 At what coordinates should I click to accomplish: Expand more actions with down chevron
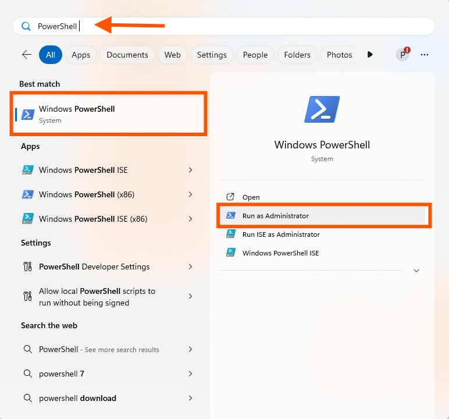point(416,271)
